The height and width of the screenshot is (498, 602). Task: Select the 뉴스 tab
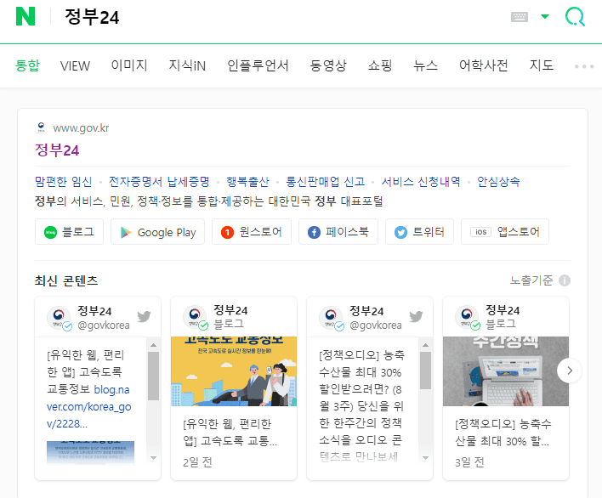point(425,65)
